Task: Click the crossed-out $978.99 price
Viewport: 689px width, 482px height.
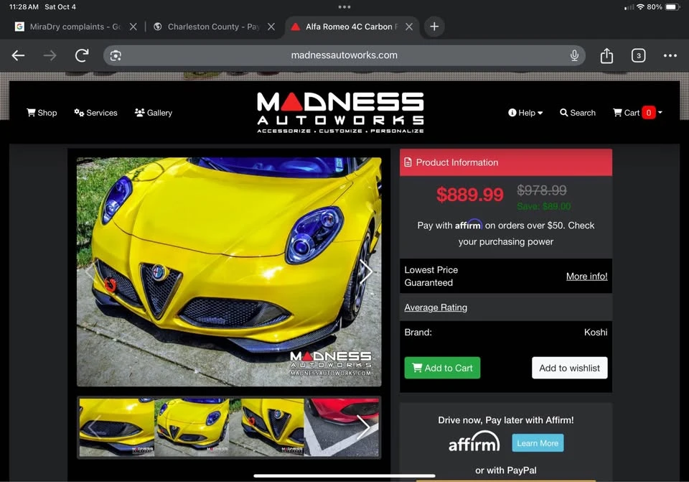Action: coord(541,190)
